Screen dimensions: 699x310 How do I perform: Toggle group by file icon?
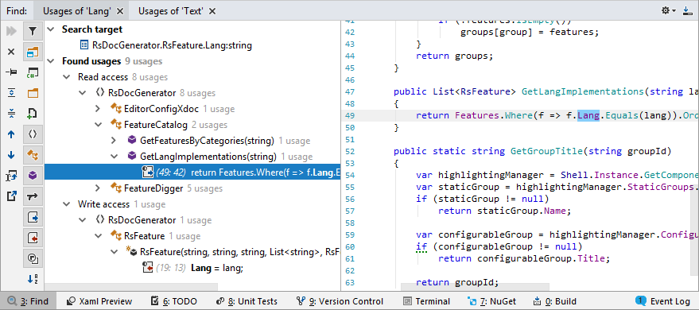point(33,114)
